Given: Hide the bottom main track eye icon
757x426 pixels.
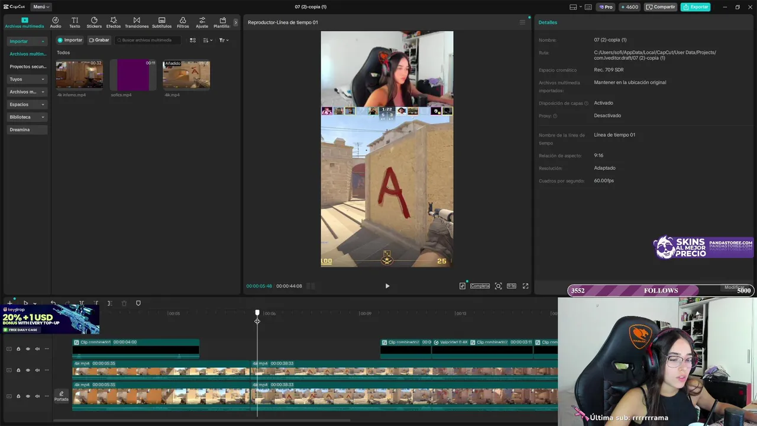Looking at the screenshot, I should [x=28, y=396].
